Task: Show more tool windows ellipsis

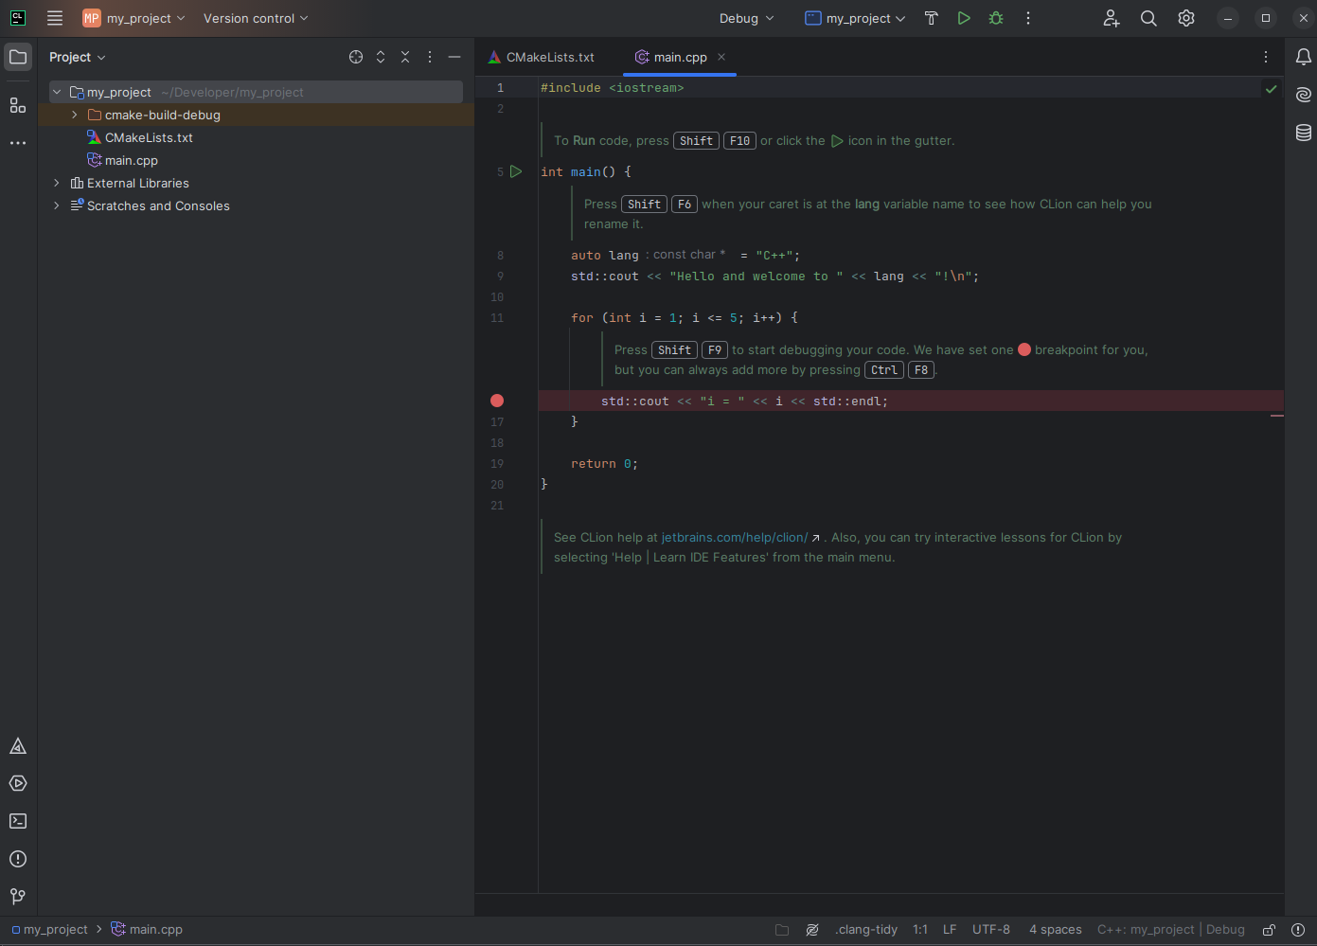Action: (x=18, y=143)
